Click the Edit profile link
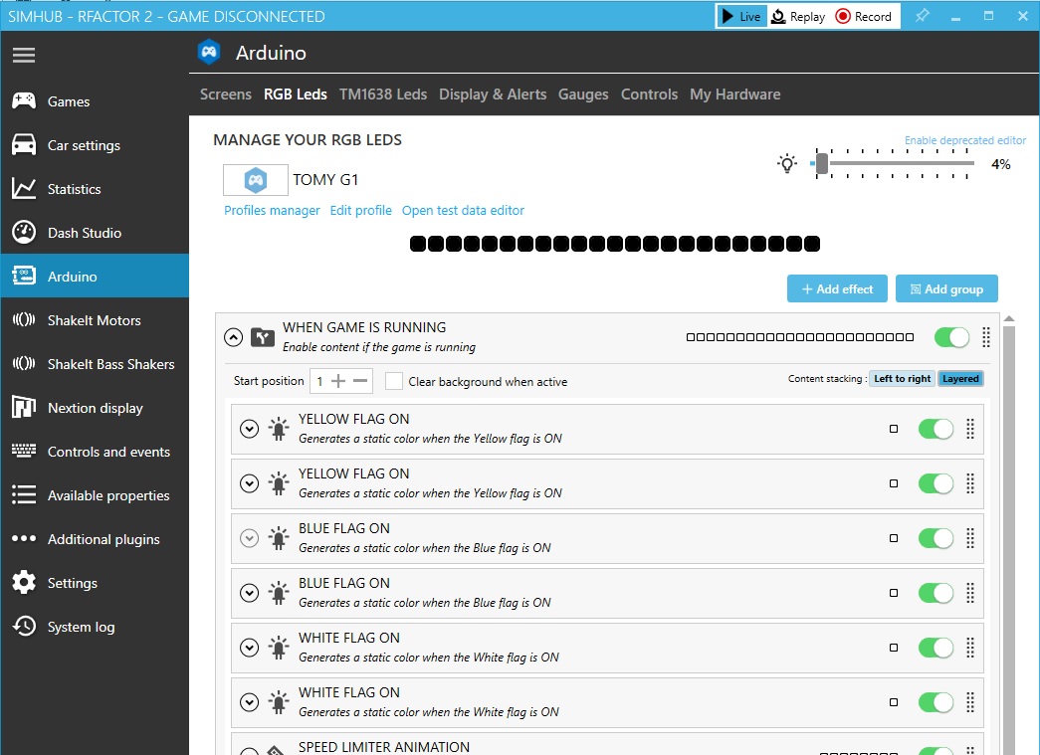Viewport: 1040px width, 755px height. pos(361,210)
